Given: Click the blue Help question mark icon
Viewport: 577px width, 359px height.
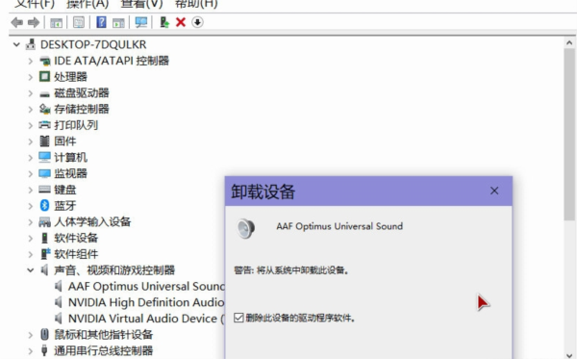Looking at the screenshot, I should 101,22.
